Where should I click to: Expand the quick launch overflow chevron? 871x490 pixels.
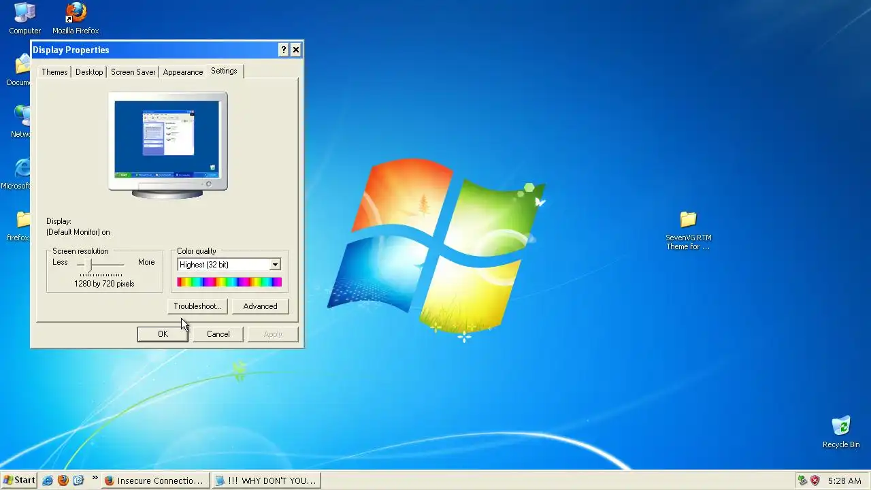pos(95,478)
